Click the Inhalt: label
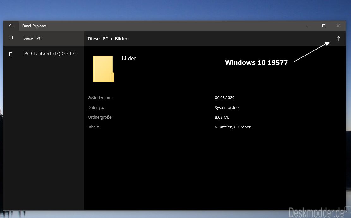Screen dimensions: 351x218 pyautogui.click(x=93, y=127)
